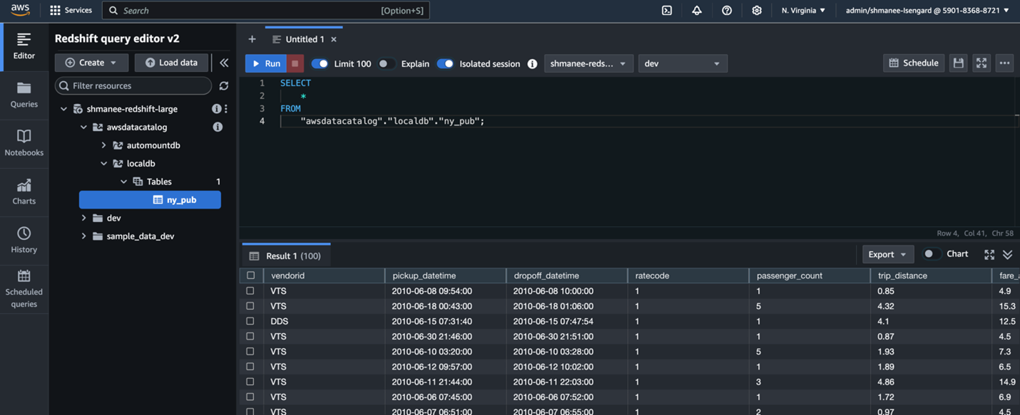The image size is (1020, 415).
Task: Open the Export dropdown
Action: 887,254
